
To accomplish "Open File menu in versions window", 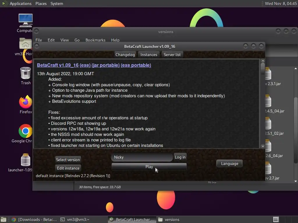I will click(39, 40).
